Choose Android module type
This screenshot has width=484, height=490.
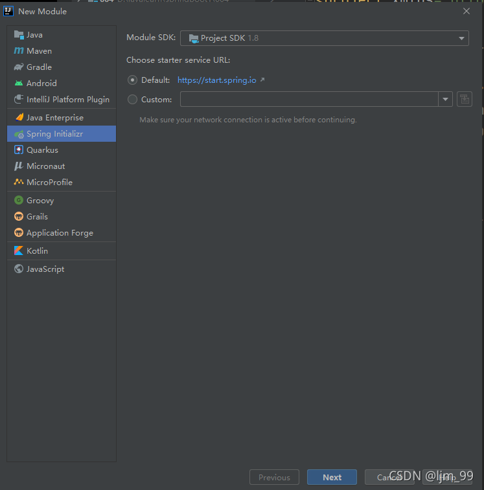[x=62, y=83]
